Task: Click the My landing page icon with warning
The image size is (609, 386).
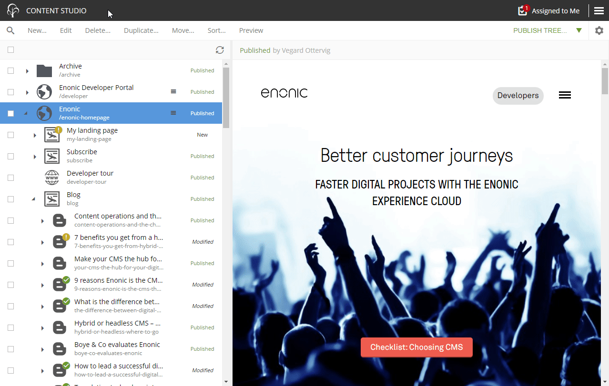Action: click(52, 134)
